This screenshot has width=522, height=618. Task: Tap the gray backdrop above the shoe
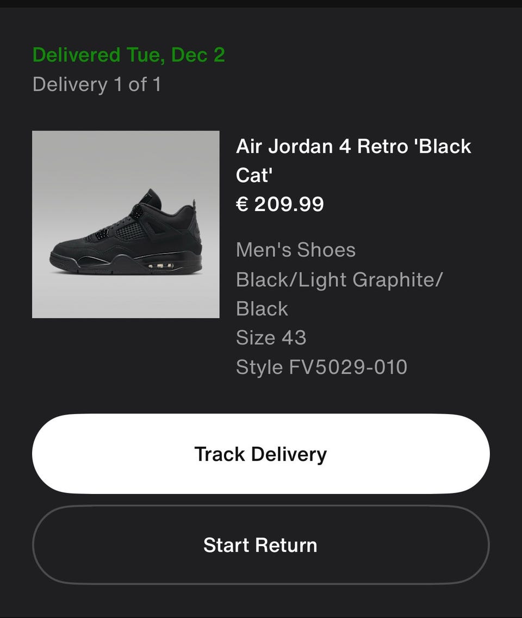126,158
